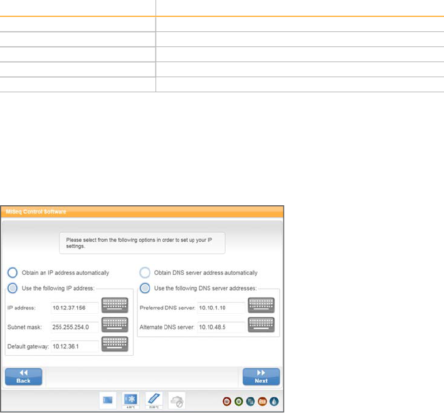
Task: Select Obtain DNS server address automatically
Action: point(145,272)
